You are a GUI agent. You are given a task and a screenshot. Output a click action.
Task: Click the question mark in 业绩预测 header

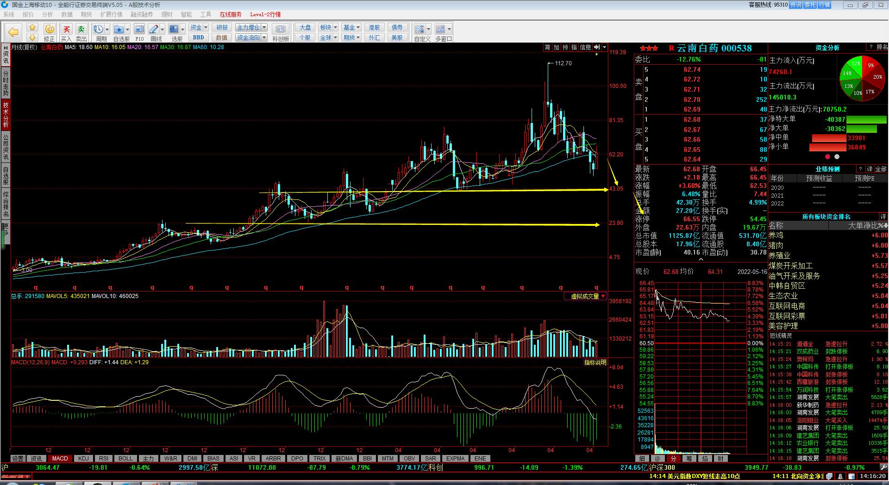click(861, 169)
